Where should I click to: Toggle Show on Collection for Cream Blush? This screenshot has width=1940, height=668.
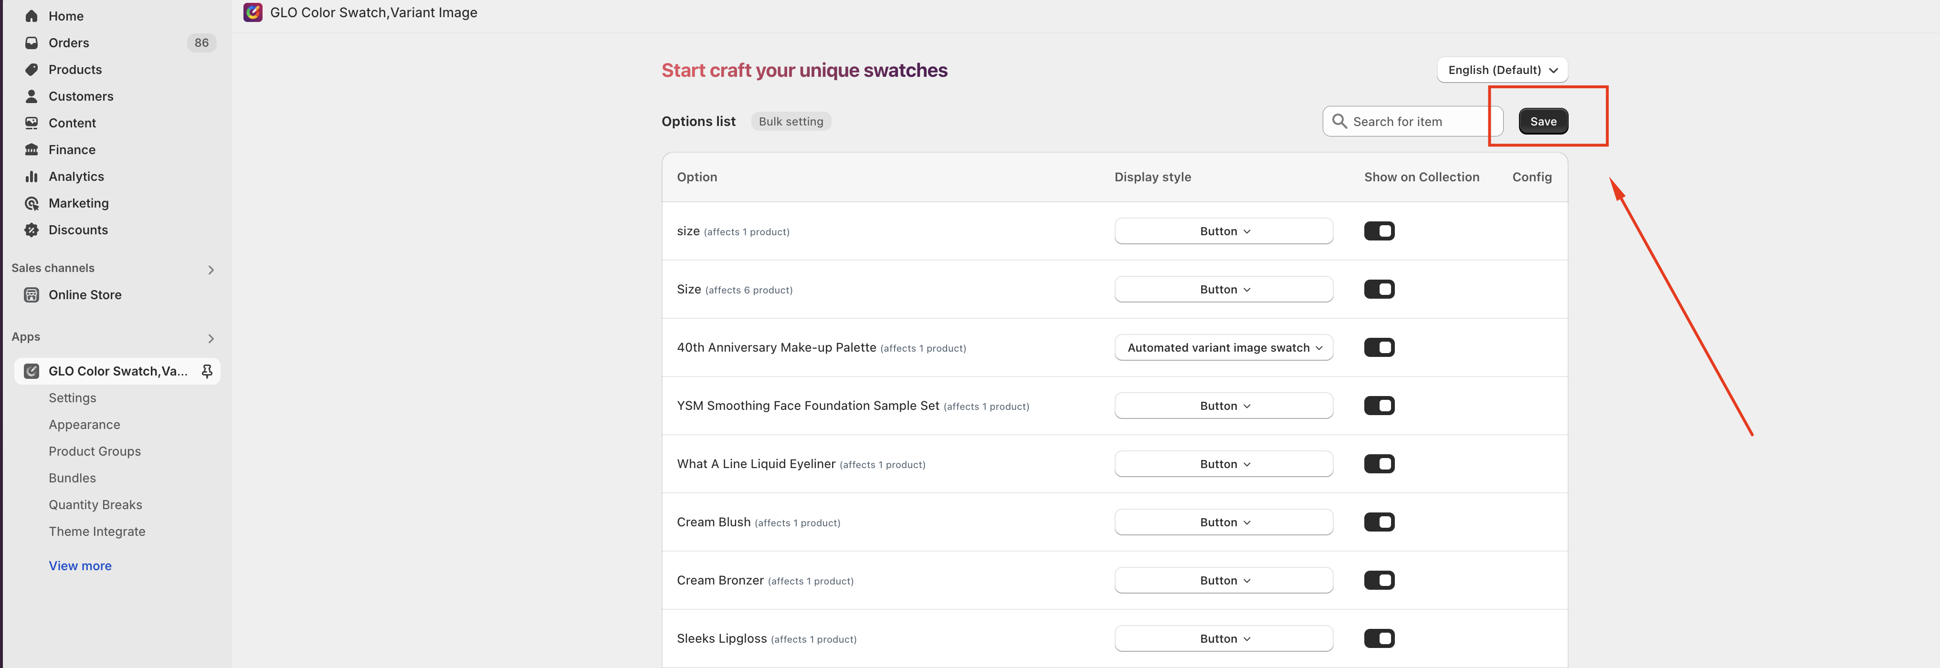[x=1379, y=522]
